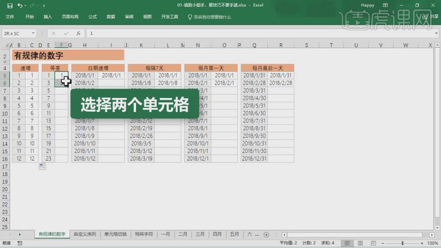Click the zoom in plus button
The height and width of the screenshot is (248, 441).
point(422,243)
